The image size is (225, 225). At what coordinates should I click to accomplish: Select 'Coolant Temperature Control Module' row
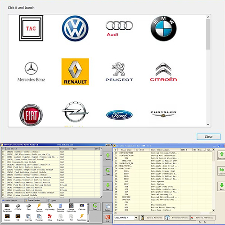51,170
